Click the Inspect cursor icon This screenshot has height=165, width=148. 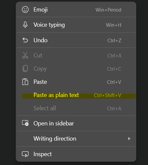tap(25, 154)
